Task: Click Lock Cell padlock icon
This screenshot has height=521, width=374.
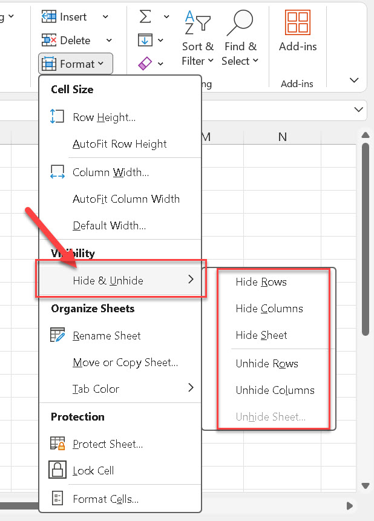Action: [57, 470]
